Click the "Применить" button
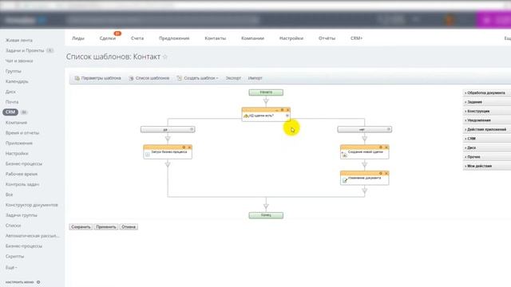 106,226
